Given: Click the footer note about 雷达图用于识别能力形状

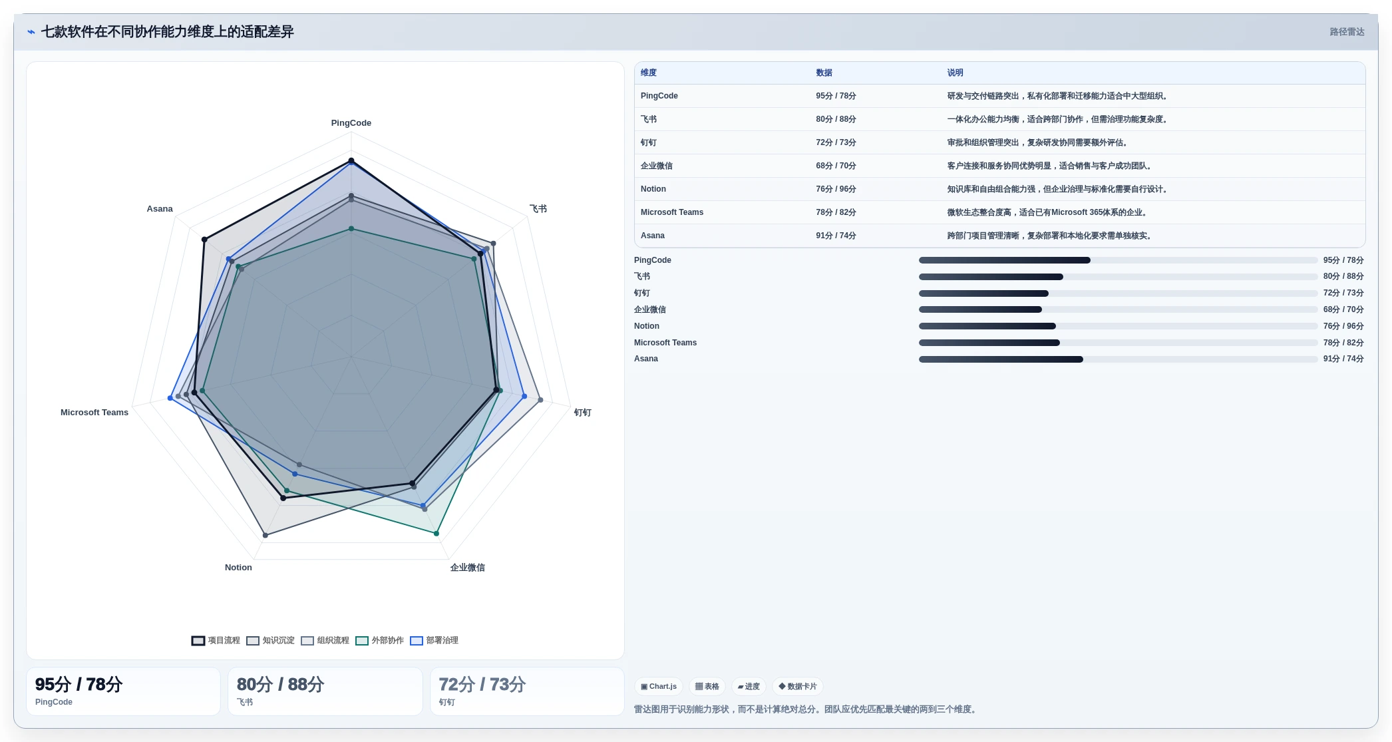Looking at the screenshot, I should coord(807,709).
